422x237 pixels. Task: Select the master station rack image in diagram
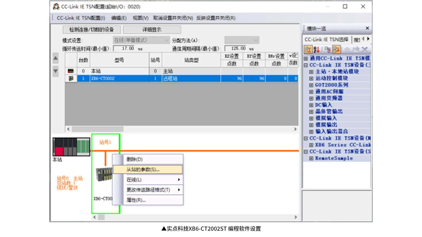tap(71, 147)
